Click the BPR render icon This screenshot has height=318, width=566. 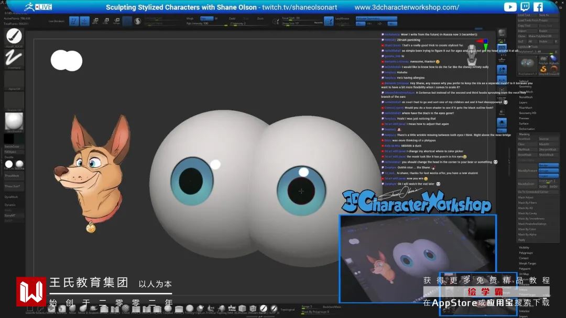tap(502, 33)
